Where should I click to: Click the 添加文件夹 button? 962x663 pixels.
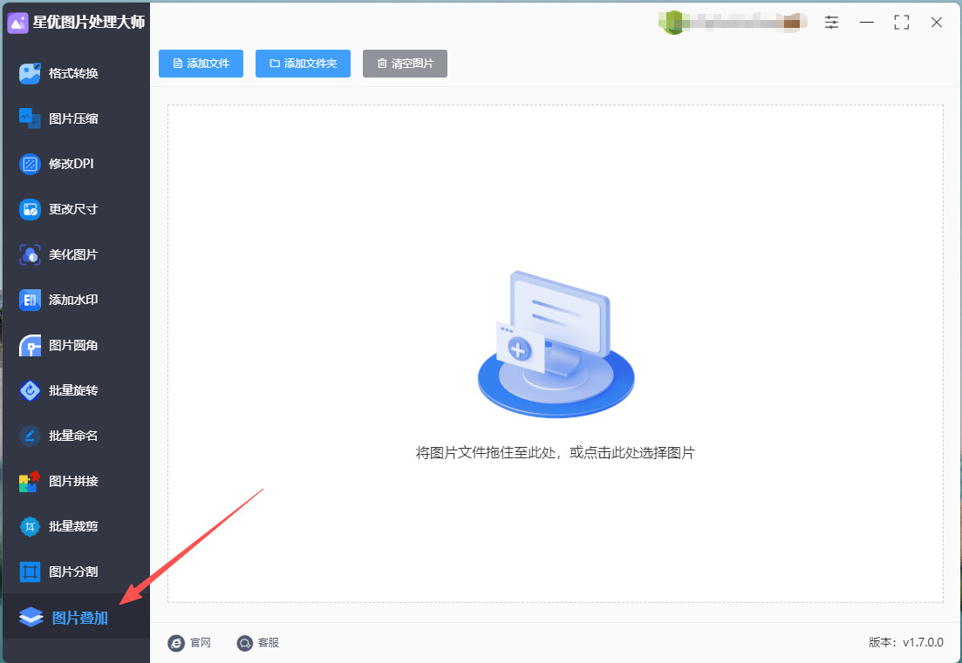click(x=304, y=64)
